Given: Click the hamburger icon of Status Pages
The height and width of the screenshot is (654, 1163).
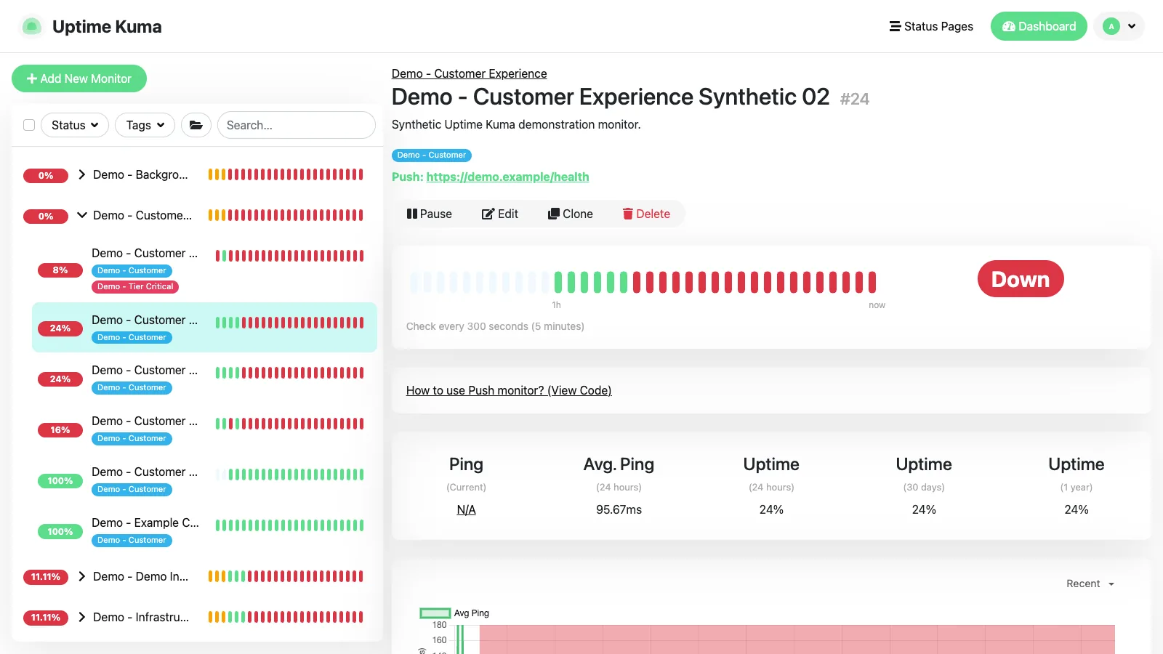Looking at the screenshot, I should [895, 26].
